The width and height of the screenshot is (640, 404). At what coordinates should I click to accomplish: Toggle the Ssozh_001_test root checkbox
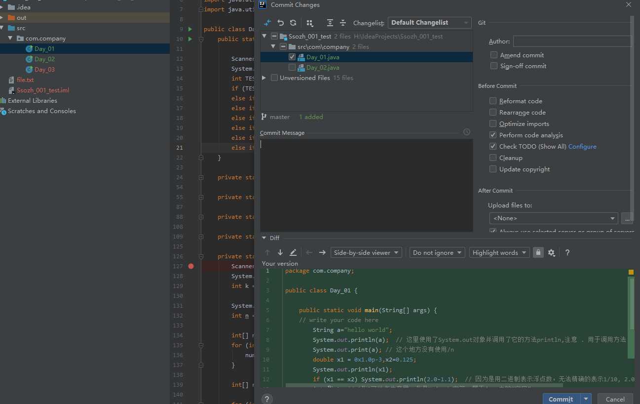(274, 36)
